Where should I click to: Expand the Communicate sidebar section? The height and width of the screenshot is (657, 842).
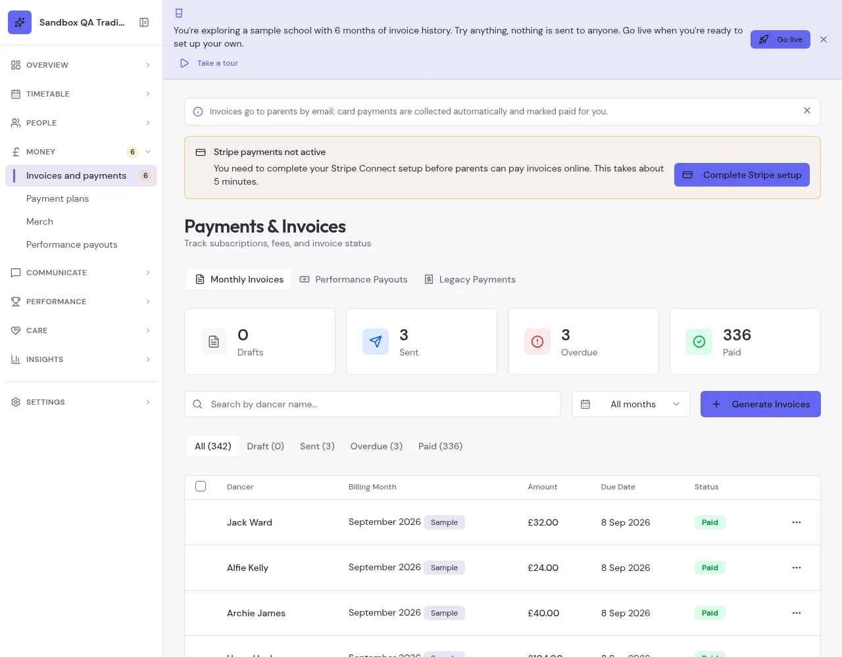pyautogui.click(x=81, y=273)
